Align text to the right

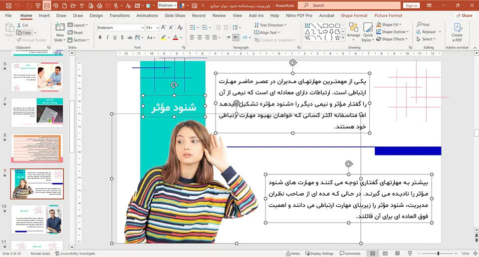click(207, 37)
